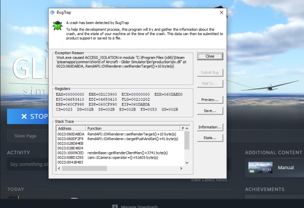Click stack trace scroll up arrow

click(187, 128)
